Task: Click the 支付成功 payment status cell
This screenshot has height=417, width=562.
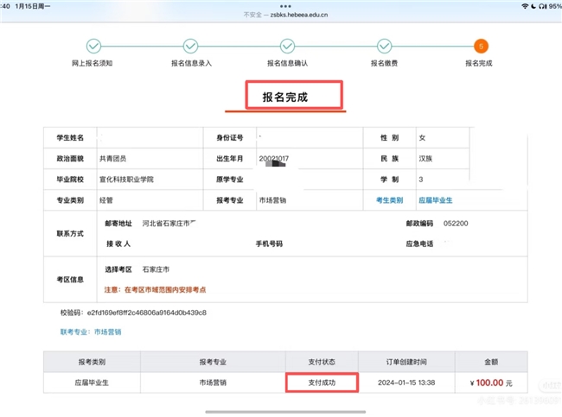Action: click(x=321, y=381)
